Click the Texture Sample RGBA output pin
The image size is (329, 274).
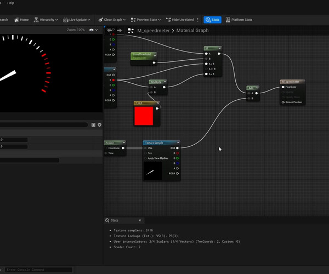178,173
